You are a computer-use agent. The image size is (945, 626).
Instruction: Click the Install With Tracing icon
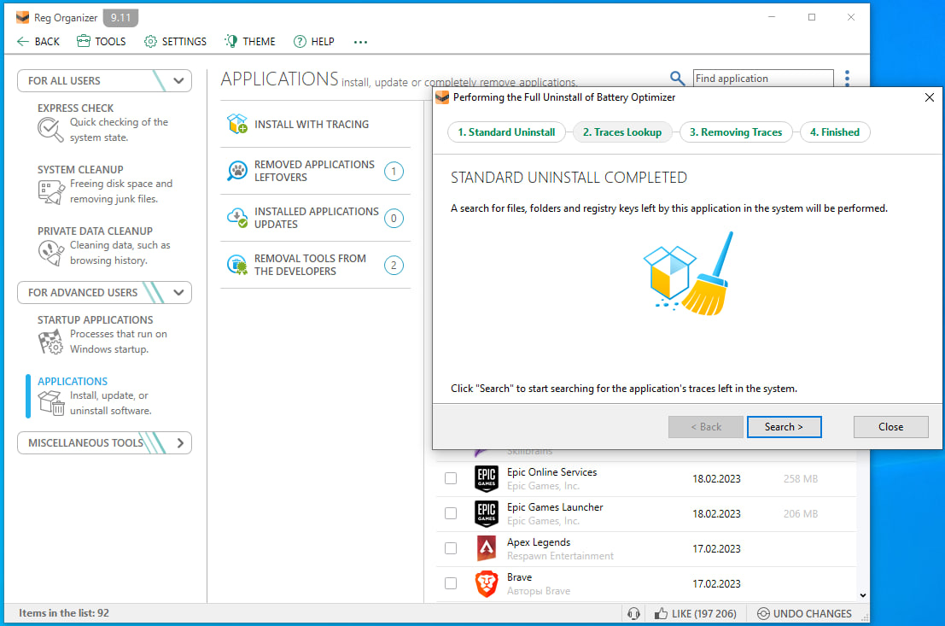pyautogui.click(x=236, y=124)
